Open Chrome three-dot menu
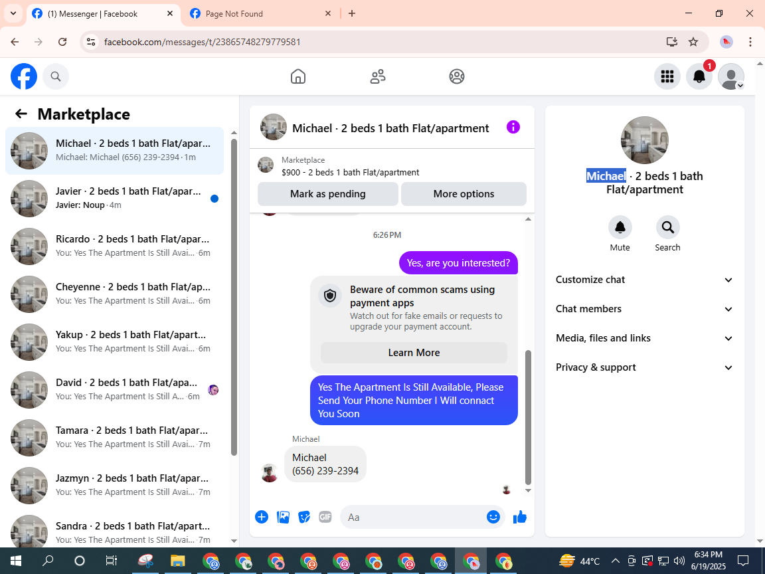 tap(750, 42)
